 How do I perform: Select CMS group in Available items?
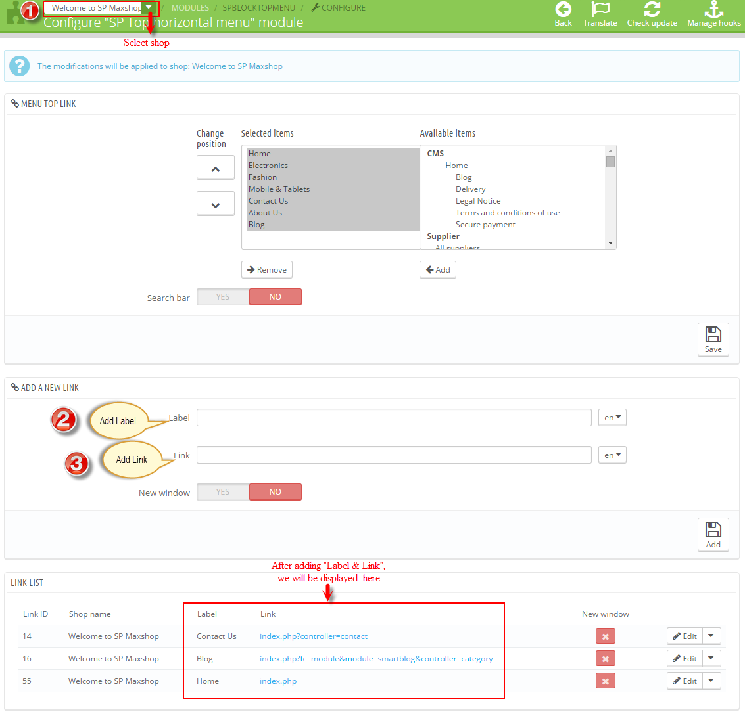tap(435, 153)
